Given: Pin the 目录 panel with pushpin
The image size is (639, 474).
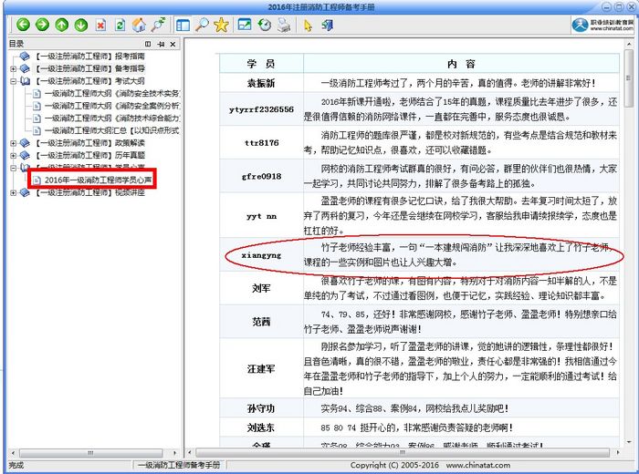Looking at the screenshot, I should pyautogui.click(x=161, y=44).
